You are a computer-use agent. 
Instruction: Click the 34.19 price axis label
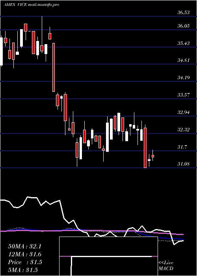coord(184,78)
